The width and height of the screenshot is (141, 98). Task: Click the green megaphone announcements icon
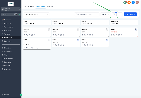[125, 2]
